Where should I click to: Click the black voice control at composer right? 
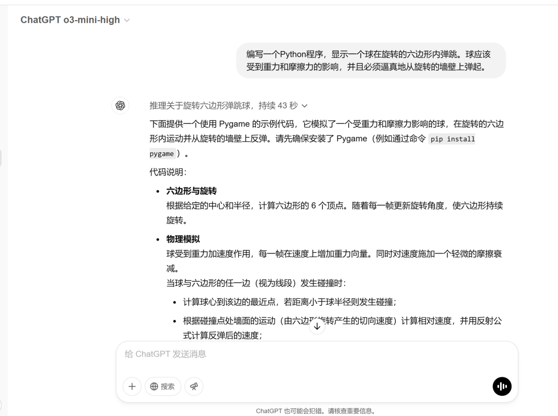(x=502, y=386)
